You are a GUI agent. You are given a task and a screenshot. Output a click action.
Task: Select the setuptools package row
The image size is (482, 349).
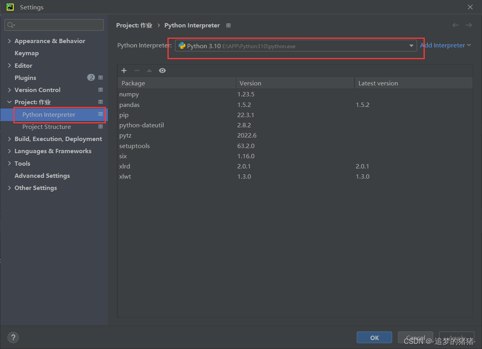295,146
